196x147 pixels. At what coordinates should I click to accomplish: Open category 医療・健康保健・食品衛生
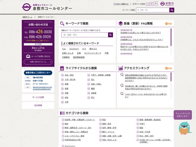(x=150, y=120)
